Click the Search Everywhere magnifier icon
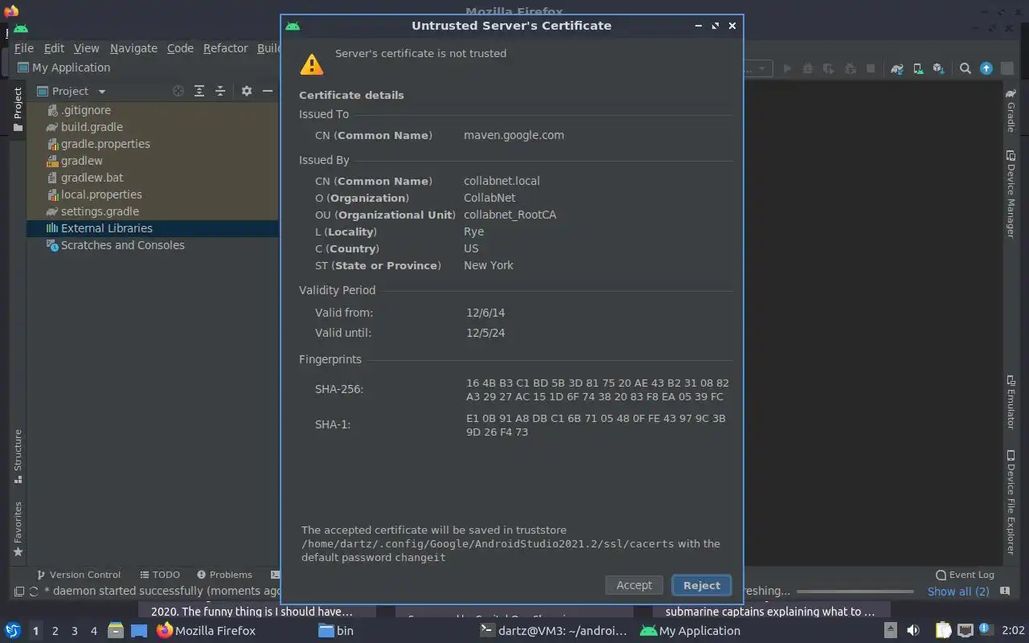This screenshot has height=643, width=1029. point(965,69)
